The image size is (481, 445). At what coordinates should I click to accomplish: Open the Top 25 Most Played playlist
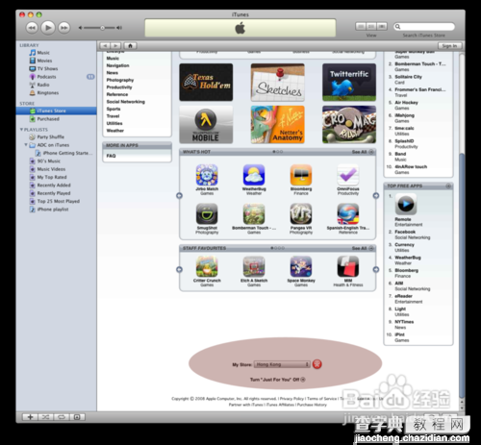(58, 201)
